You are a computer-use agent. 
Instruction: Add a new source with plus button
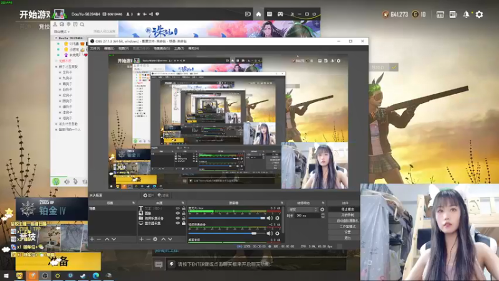click(x=142, y=239)
